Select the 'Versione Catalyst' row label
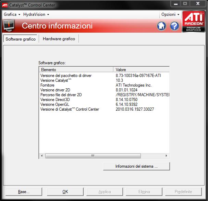This screenshot has height=201, width=208. coord(56,80)
